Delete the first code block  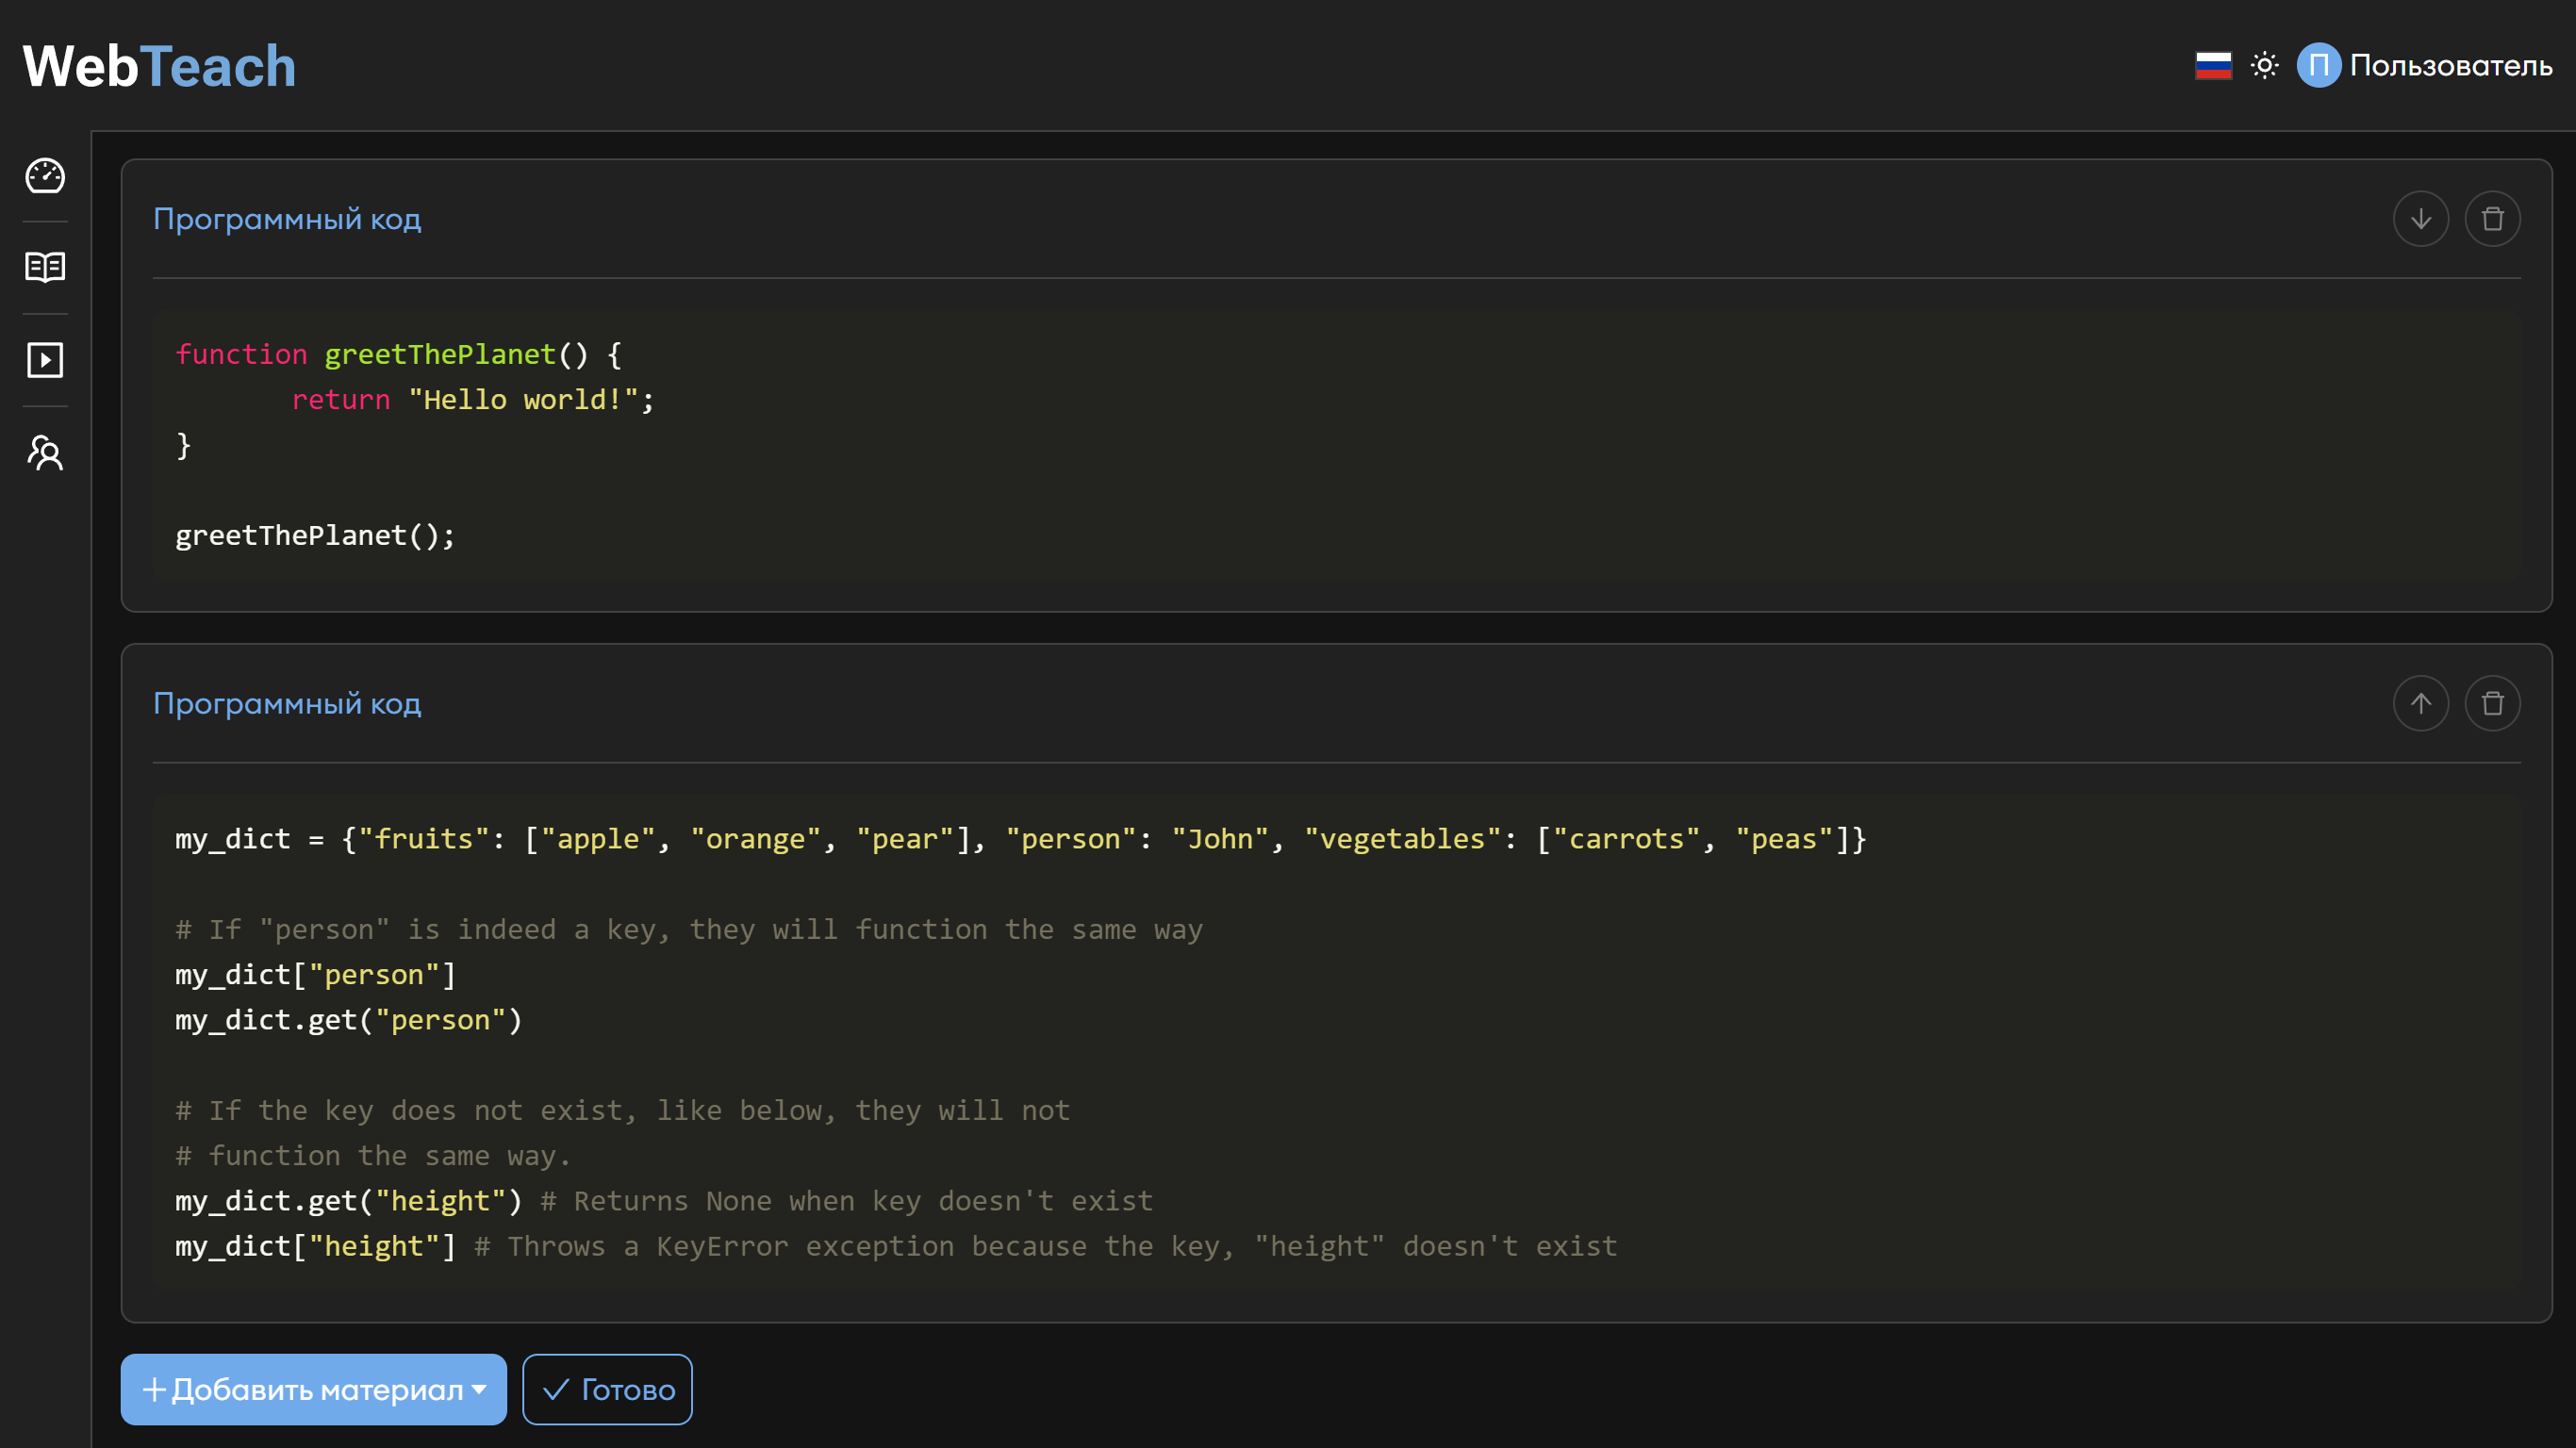point(2492,219)
